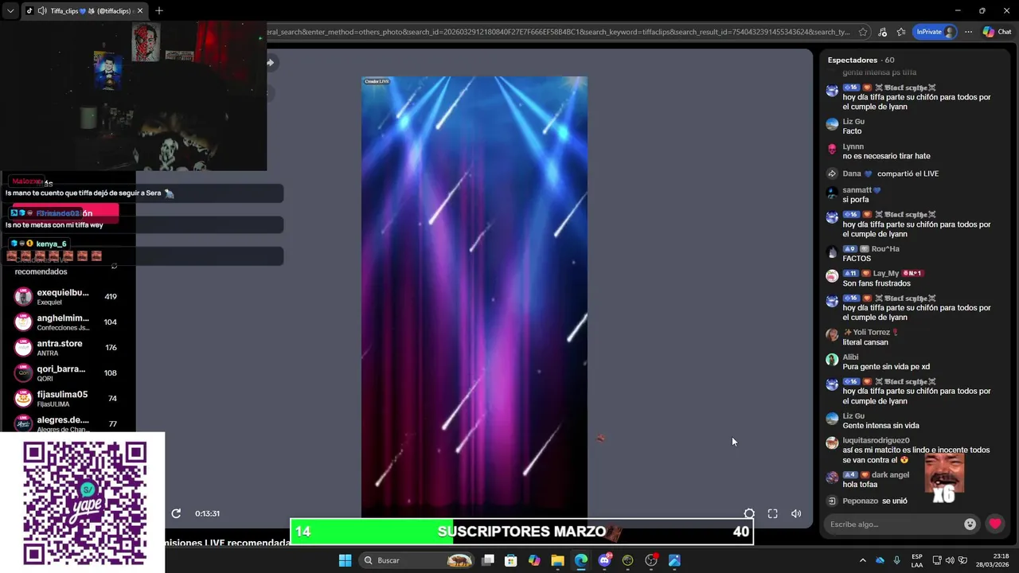
Task: Open the browser Settings and more menu
Action: (968, 32)
